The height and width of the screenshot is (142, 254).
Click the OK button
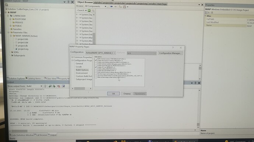click(x=113, y=94)
